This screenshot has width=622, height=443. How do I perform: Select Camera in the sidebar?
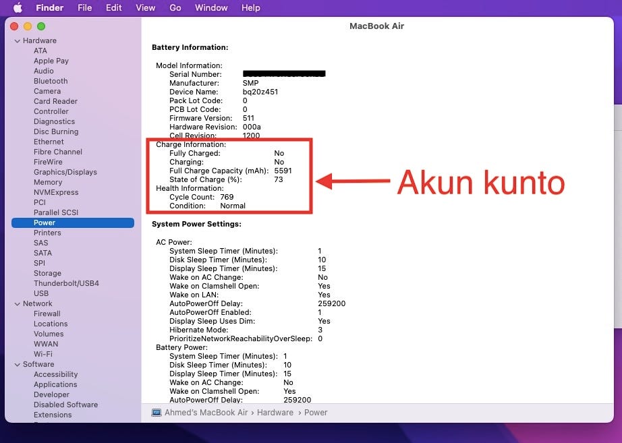tap(47, 91)
